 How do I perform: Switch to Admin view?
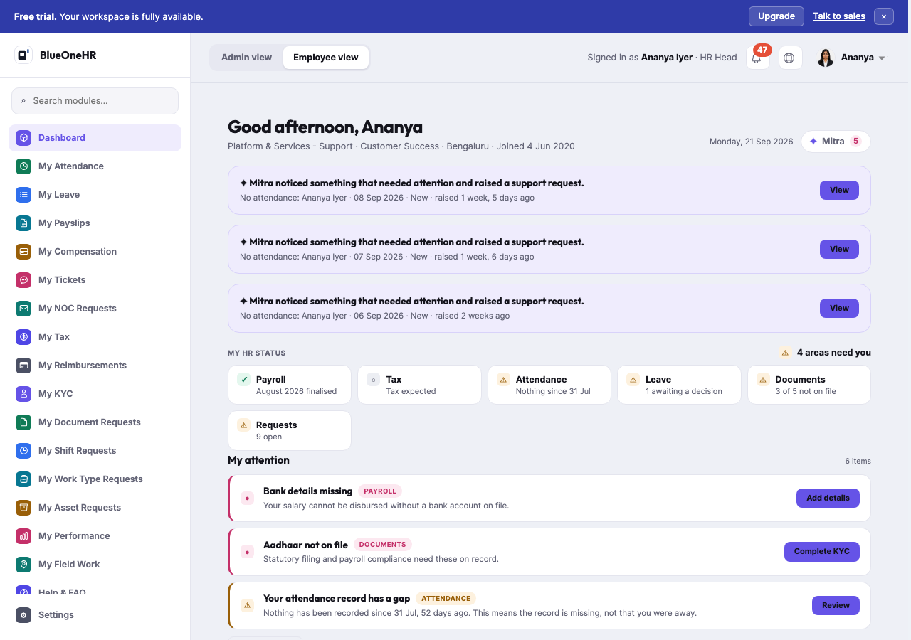246,58
